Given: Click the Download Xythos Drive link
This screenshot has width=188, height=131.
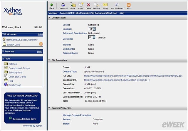Looking at the screenshot, I should [24, 119].
